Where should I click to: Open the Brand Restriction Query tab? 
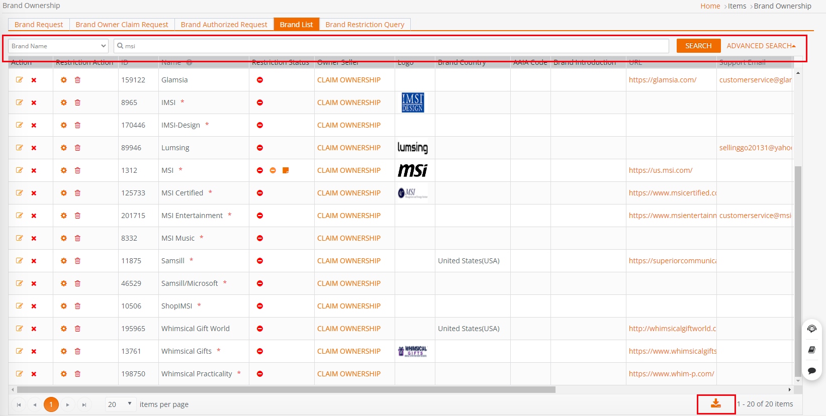[365, 25]
